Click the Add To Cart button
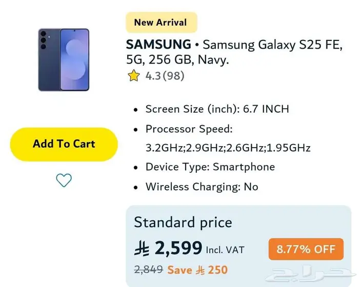This screenshot has width=359, height=287. tap(64, 144)
